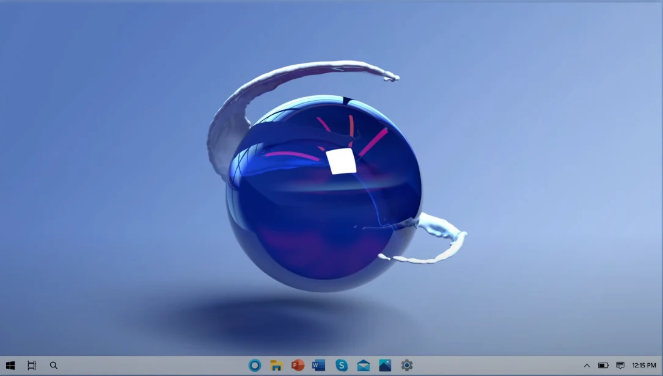The height and width of the screenshot is (376, 663).
Task: Expand the hidden system tray icons chevron
Action: (587, 366)
